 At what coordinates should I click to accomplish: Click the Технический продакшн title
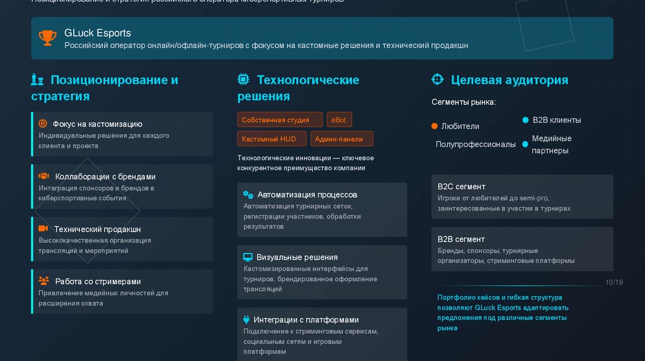coord(98,229)
